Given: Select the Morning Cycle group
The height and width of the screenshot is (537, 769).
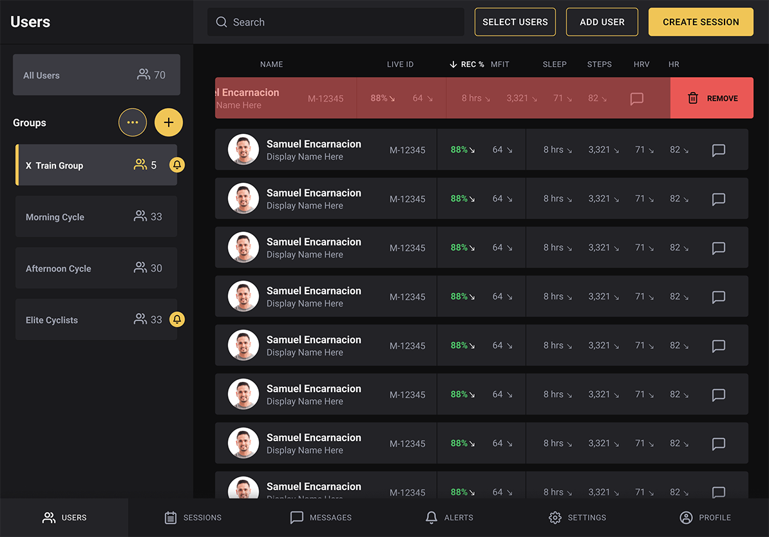Looking at the screenshot, I should click(x=96, y=217).
